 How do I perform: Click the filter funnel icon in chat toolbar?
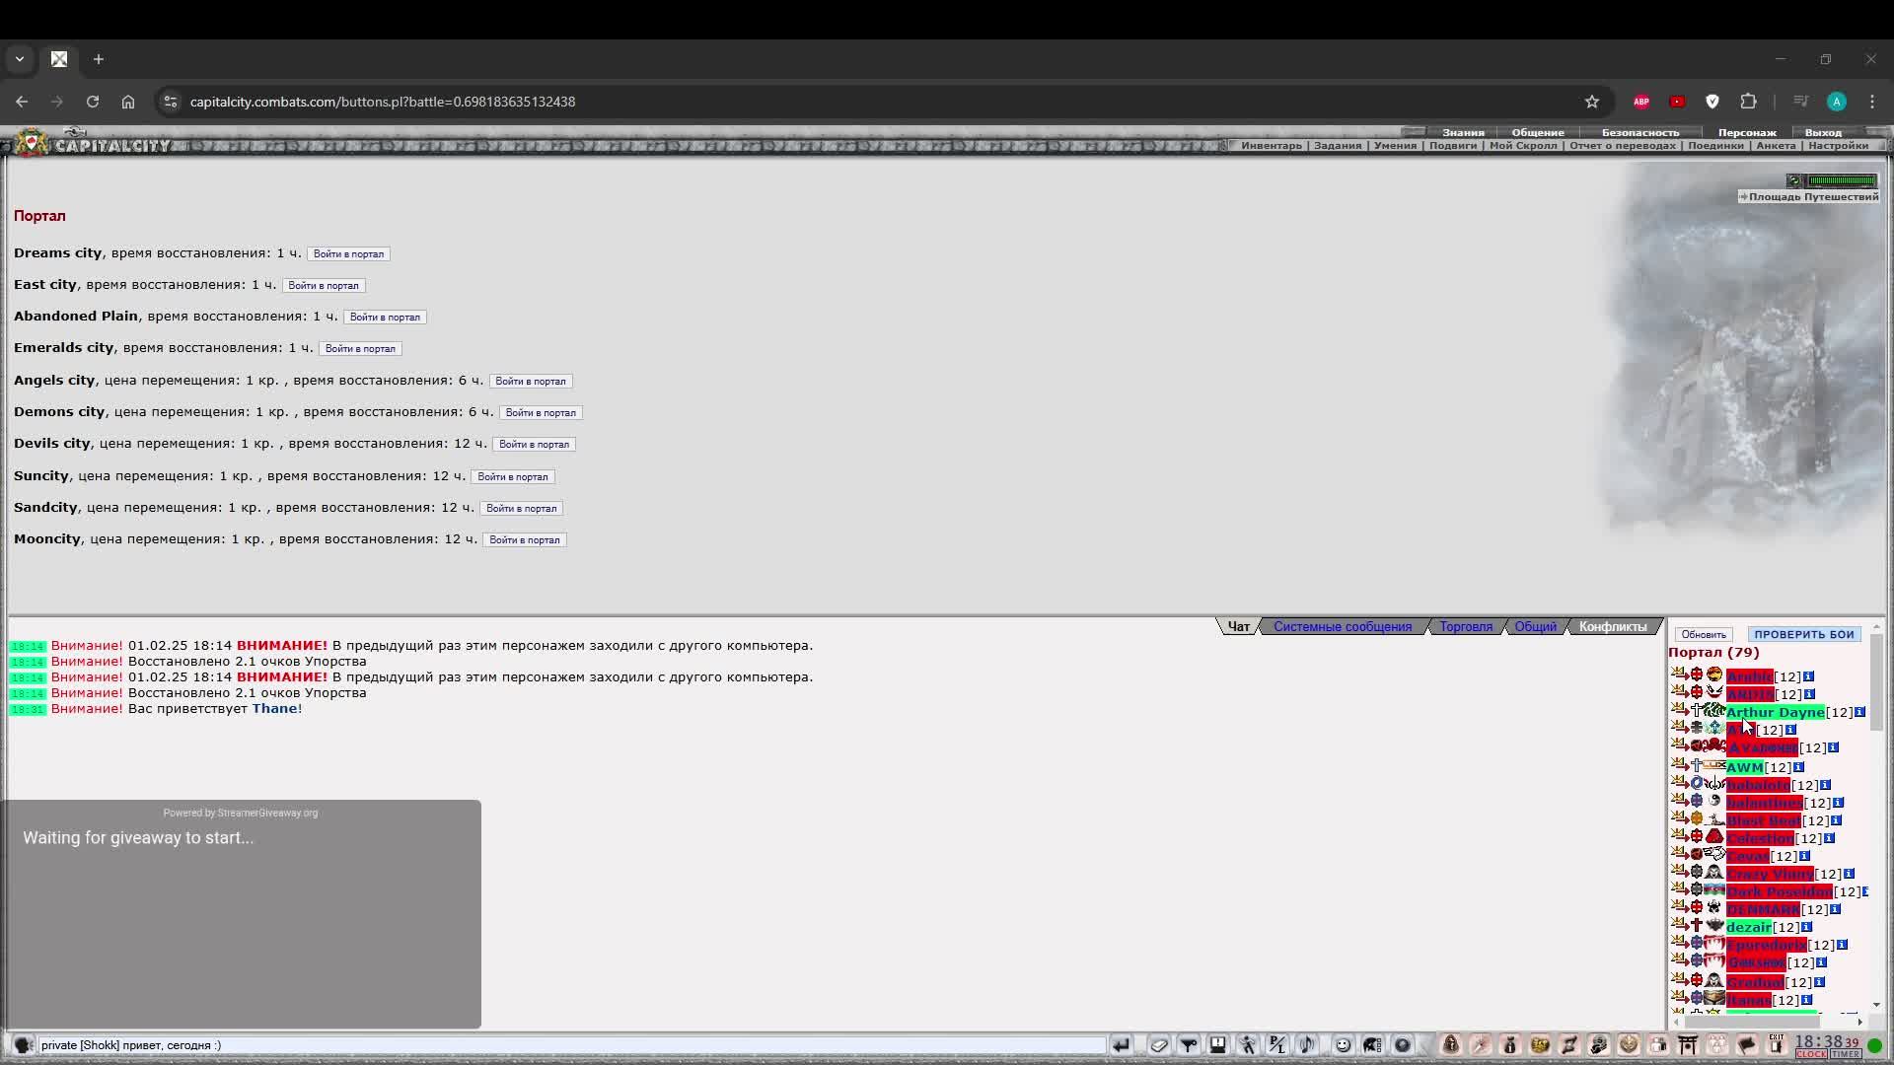1189,1045
